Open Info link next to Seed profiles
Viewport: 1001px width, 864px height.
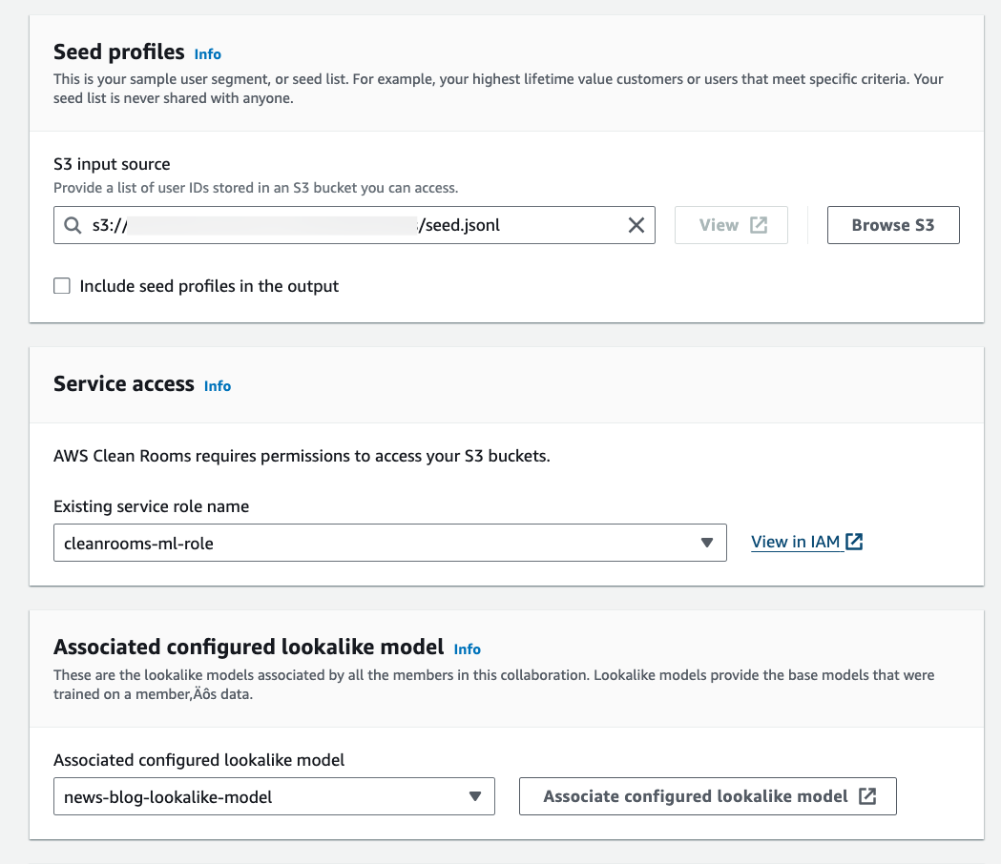(x=207, y=54)
